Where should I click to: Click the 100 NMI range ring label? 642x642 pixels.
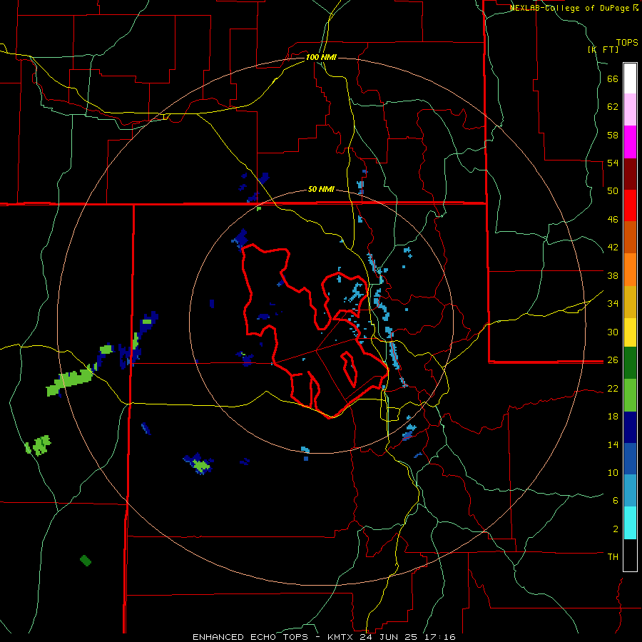coord(321,57)
